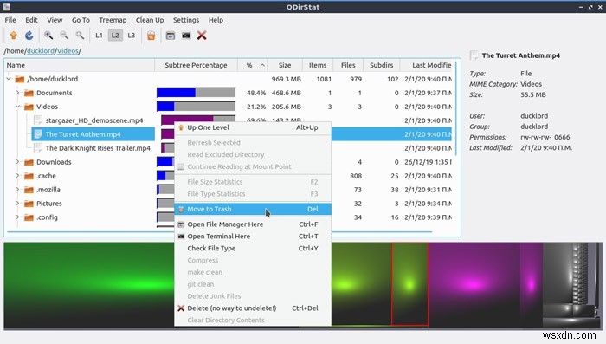Screen dimensions: 606x344
Task: Expand the .cache folder node
Action: (18, 176)
